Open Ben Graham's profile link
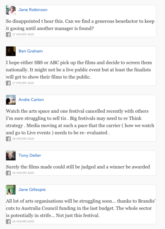Viewport: 165px width, 229px height. pos(31,51)
